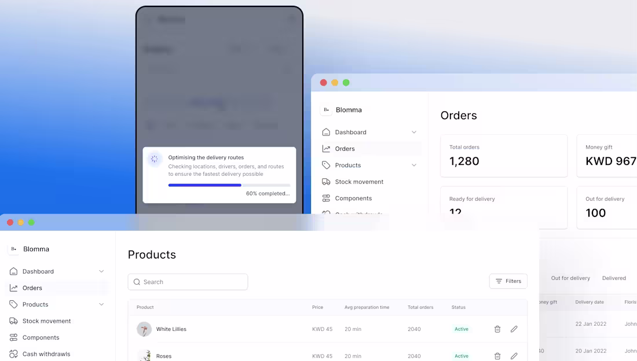The image size is (637, 361).
Task: Click Total orders card showing 1,280
Action: coord(504,156)
